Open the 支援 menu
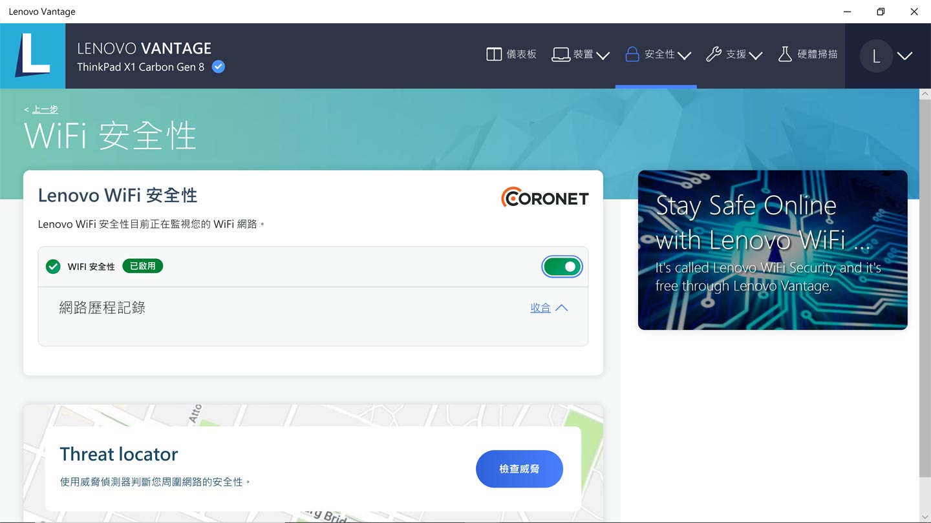Viewport: 931px width, 523px height. [734, 54]
